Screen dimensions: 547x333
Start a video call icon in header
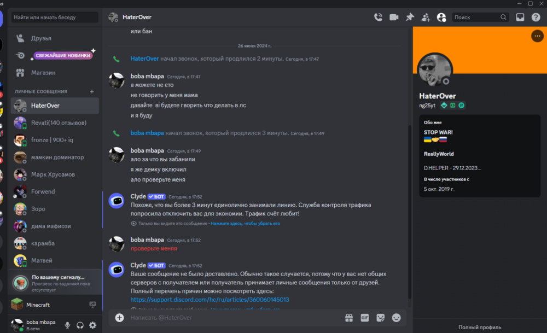point(394,17)
